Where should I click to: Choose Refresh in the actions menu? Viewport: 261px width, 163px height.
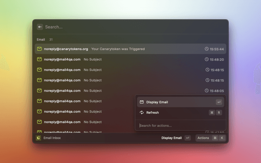[x=153, y=112]
